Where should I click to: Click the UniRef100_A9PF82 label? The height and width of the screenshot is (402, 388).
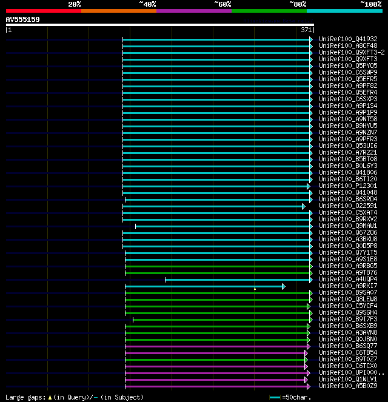click(x=348, y=85)
